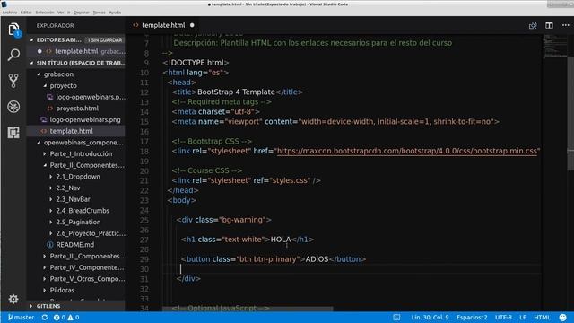This screenshot has height=323, width=574.
Task: Expand the Pildoras folder
Action: [x=45, y=290]
